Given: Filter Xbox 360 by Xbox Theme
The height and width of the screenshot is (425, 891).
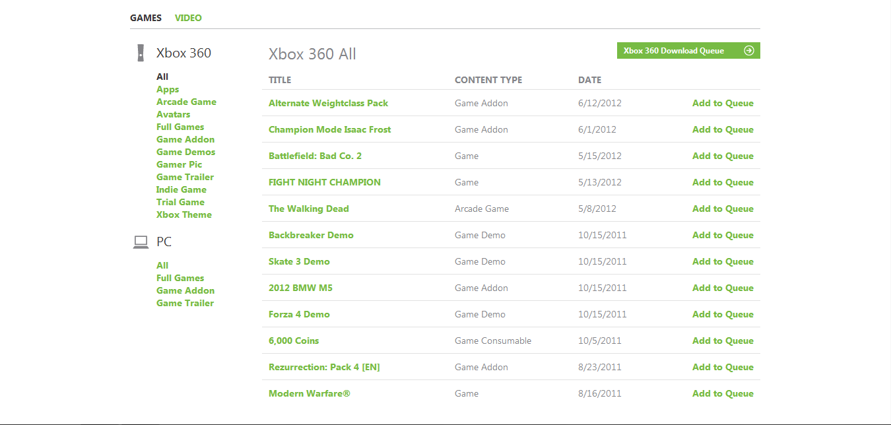Looking at the screenshot, I should click(184, 214).
